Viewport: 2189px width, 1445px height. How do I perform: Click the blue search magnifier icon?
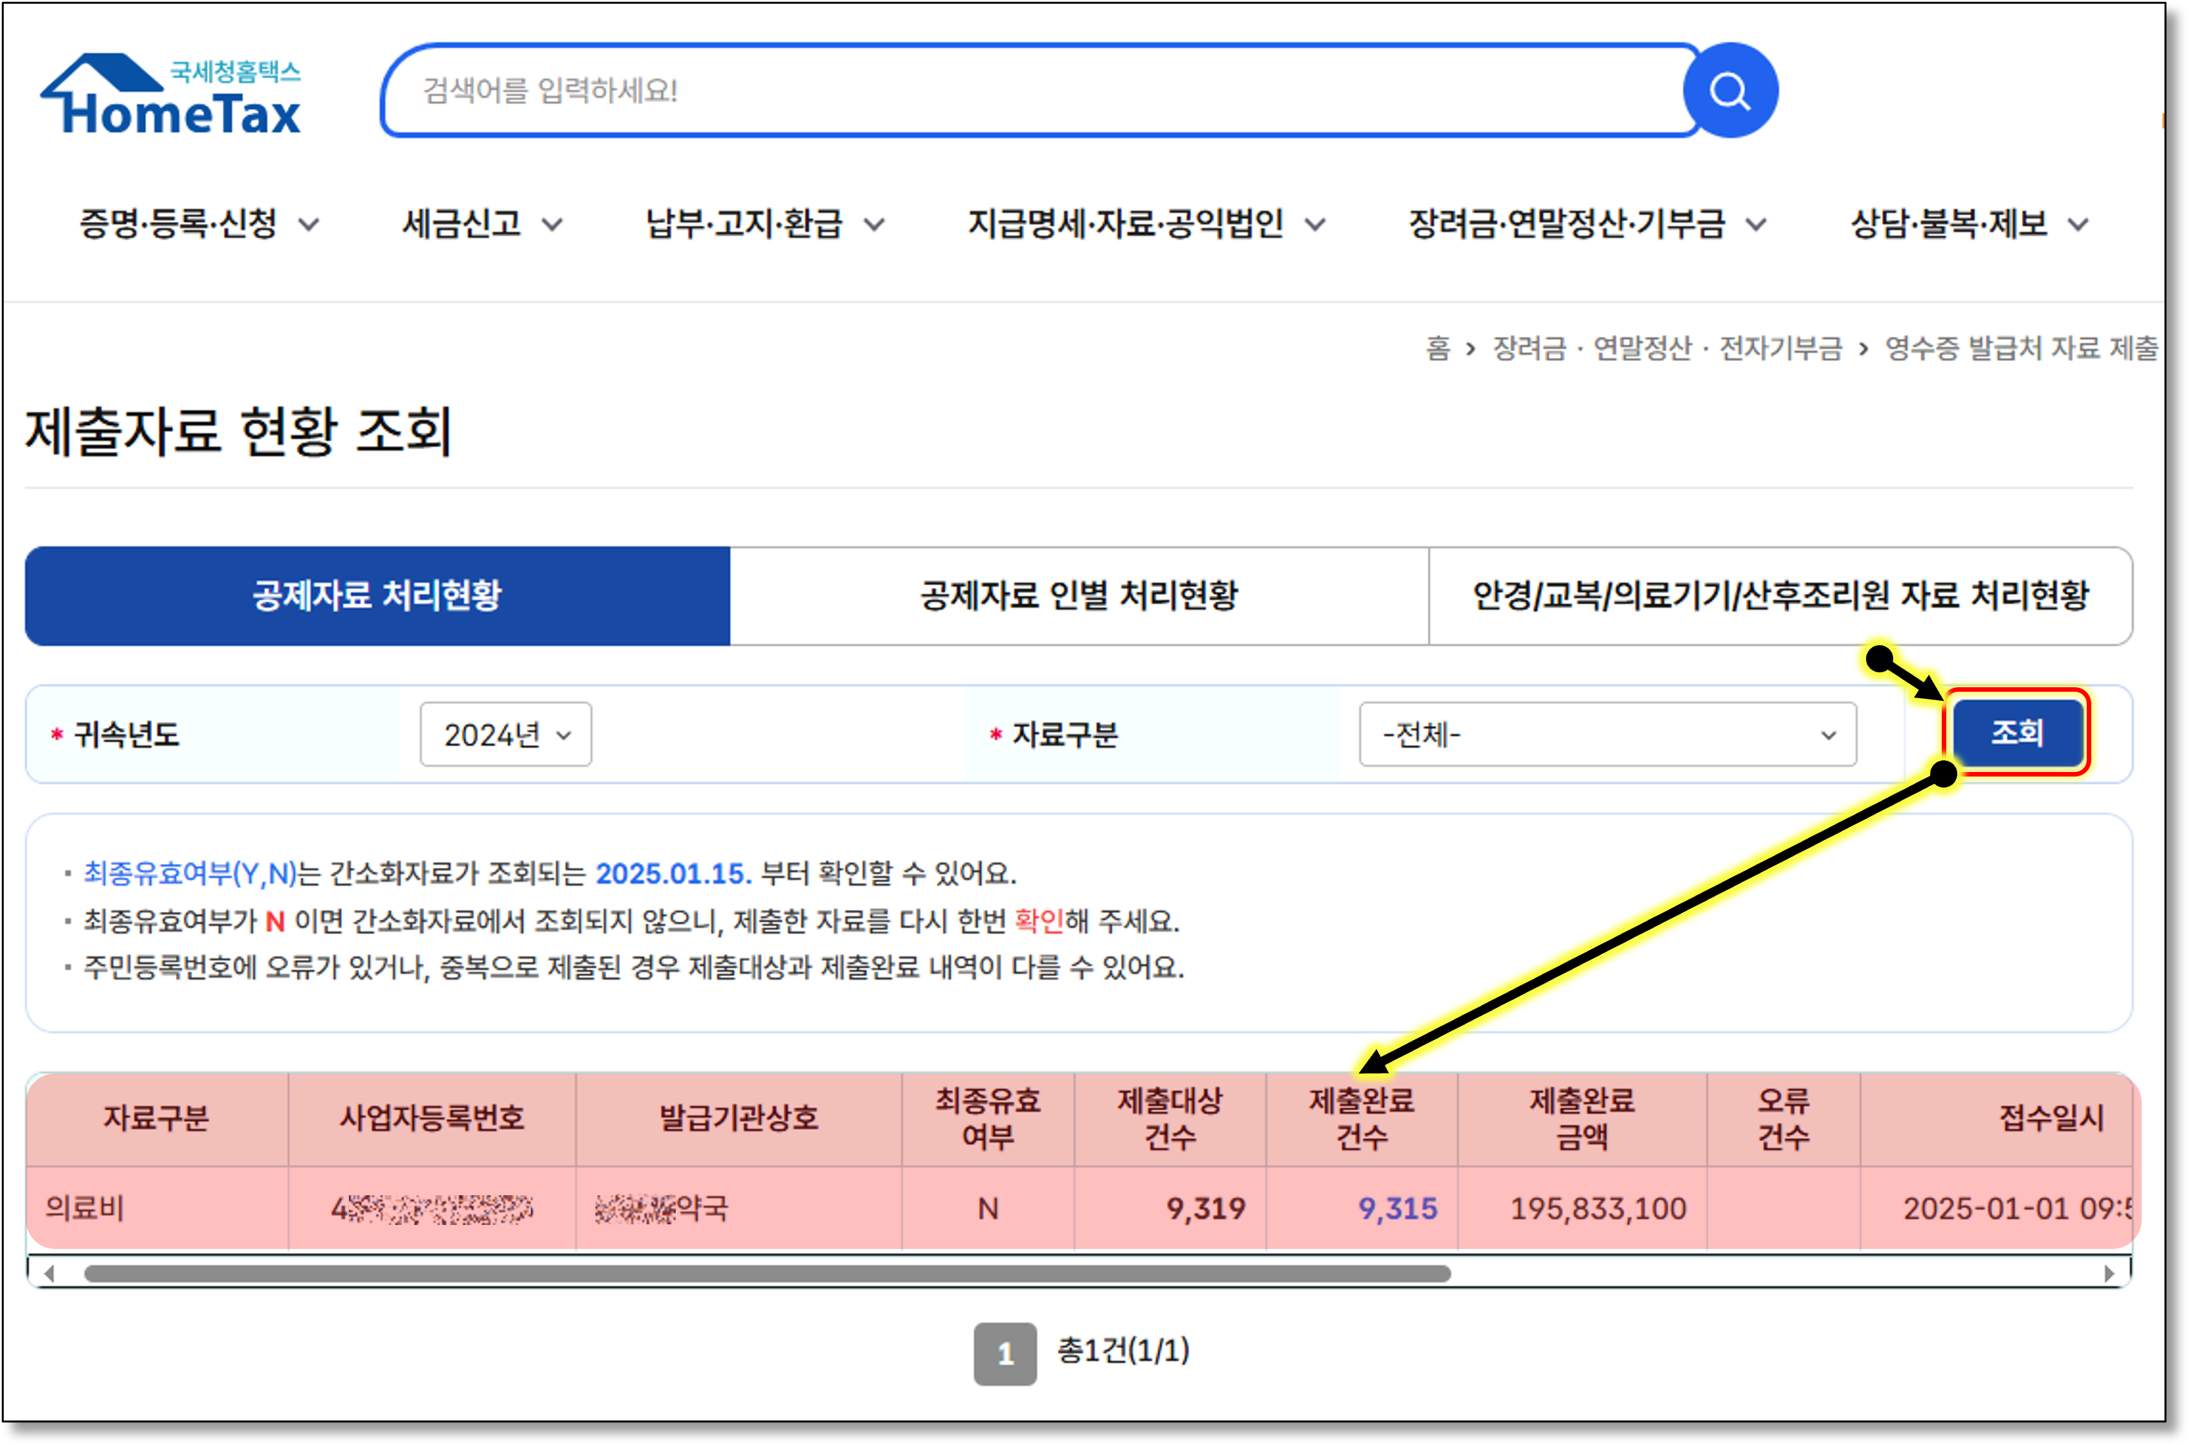1729,91
